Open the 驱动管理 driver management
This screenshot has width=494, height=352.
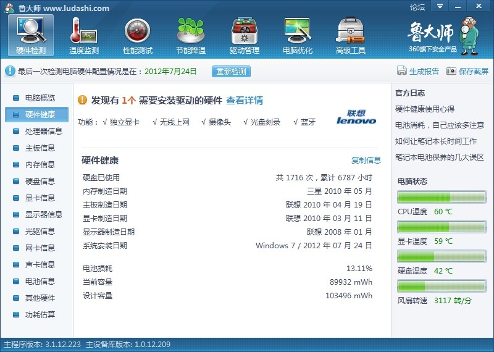click(x=244, y=36)
